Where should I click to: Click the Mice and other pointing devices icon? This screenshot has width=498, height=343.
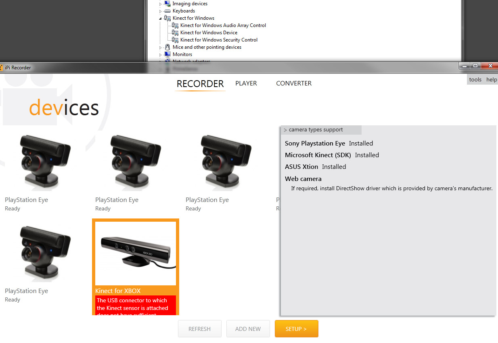167,47
